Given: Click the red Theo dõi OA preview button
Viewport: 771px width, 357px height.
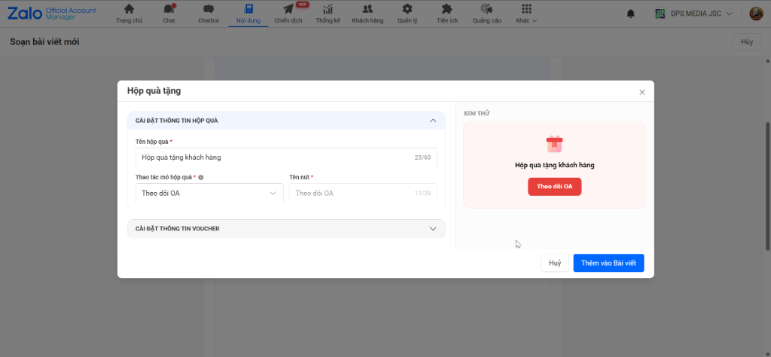Looking at the screenshot, I should [x=555, y=187].
